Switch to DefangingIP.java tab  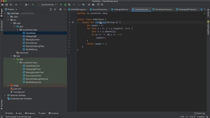pyautogui.click(x=121, y=10)
